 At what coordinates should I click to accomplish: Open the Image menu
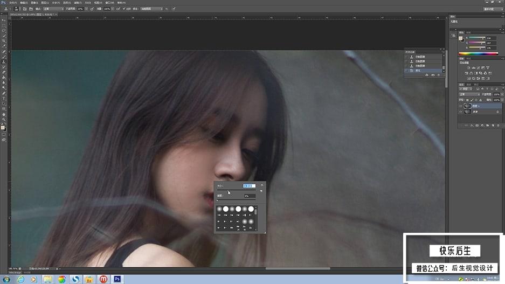[33, 3]
